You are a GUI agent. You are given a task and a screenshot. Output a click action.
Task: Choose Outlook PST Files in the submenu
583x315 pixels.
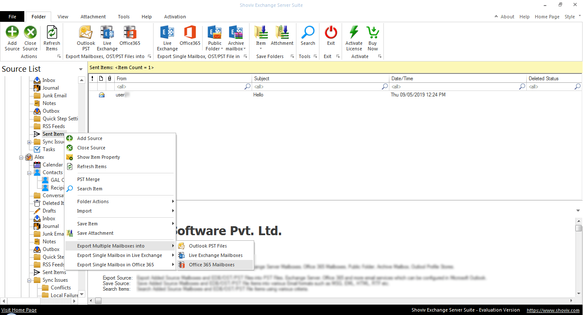pos(215,246)
